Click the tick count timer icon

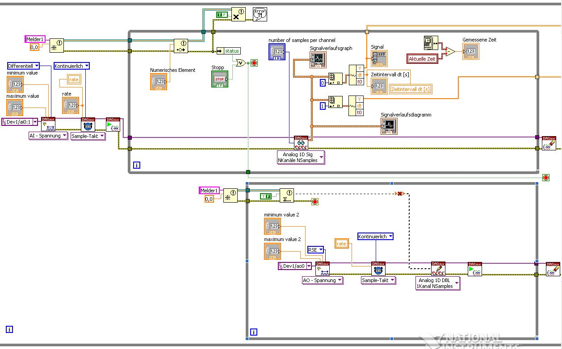431,43
